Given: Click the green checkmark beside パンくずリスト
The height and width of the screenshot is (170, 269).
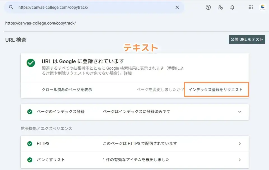Looking at the screenshot, I should (30, 160).
